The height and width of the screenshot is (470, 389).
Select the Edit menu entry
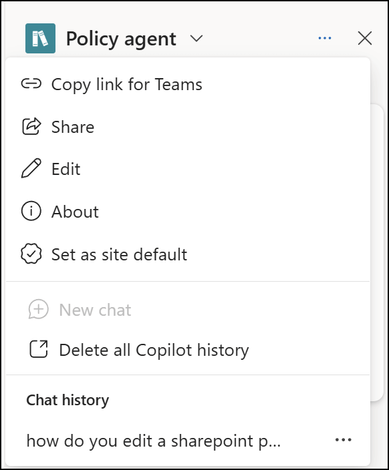click(66, 169)
